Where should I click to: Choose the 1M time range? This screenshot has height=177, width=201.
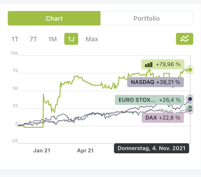pos(52,39)
